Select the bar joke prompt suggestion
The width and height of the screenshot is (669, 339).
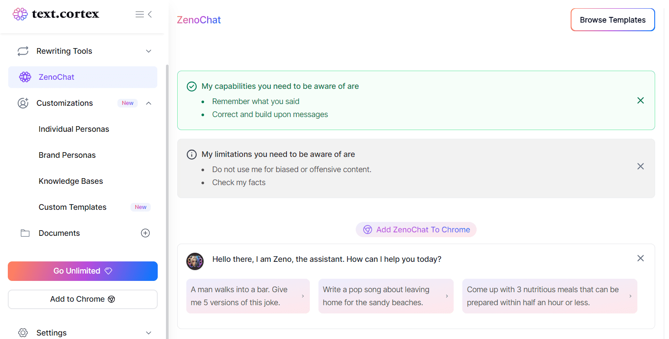248,296
